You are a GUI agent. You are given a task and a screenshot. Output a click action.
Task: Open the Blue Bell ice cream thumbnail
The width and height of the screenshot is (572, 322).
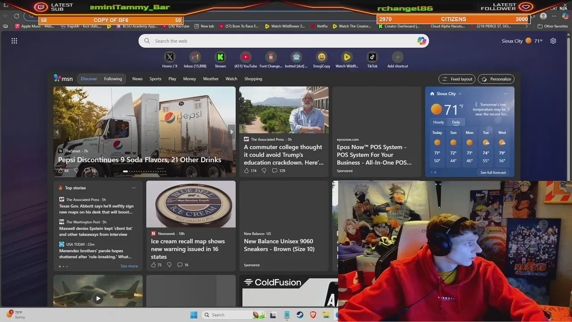tap(191, 204)
